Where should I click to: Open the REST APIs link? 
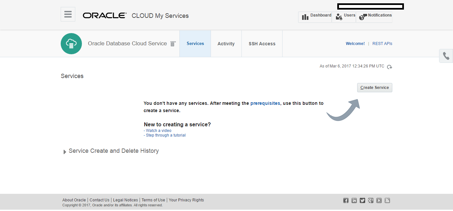[x=382, y=44]
